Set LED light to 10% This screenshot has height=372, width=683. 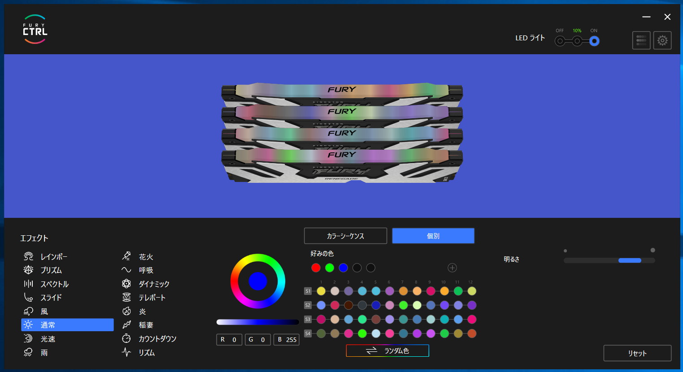pos(577,41)
